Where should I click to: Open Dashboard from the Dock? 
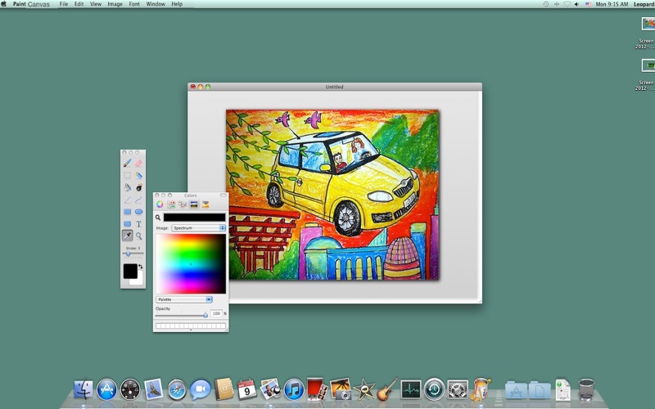click(130, 389)
